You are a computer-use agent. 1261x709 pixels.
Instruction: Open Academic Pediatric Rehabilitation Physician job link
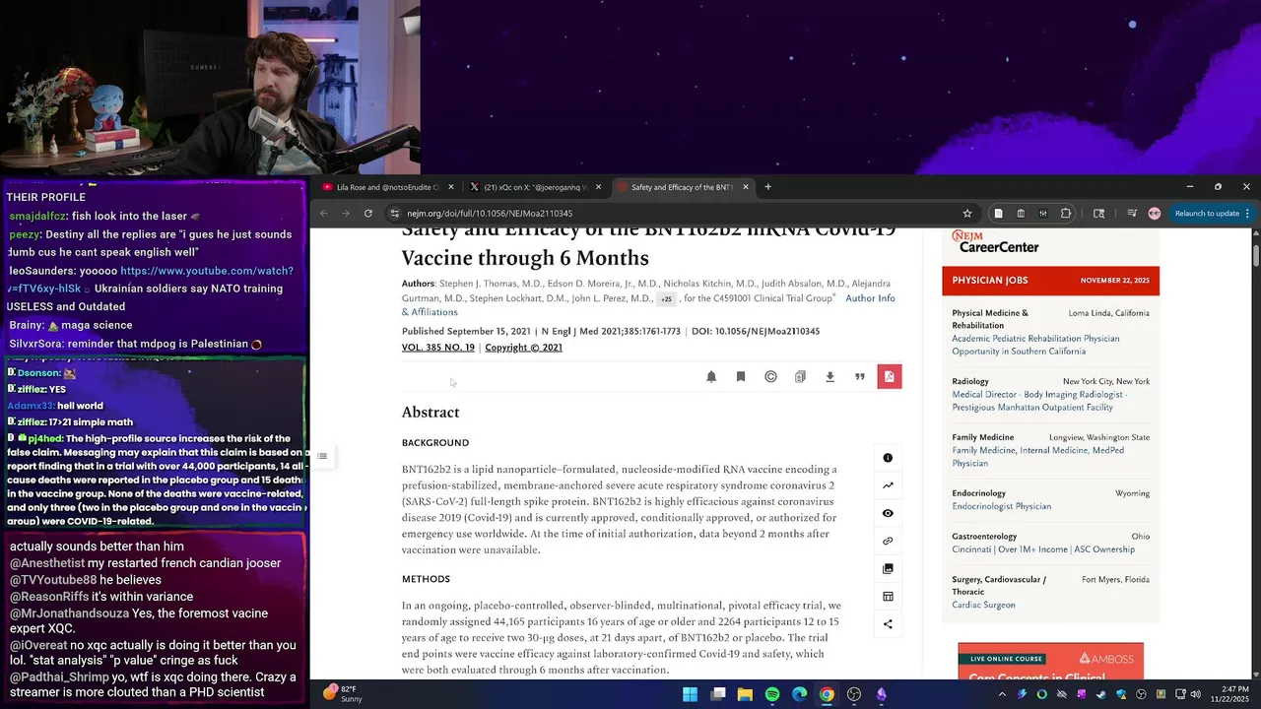tap(1035, 345)
